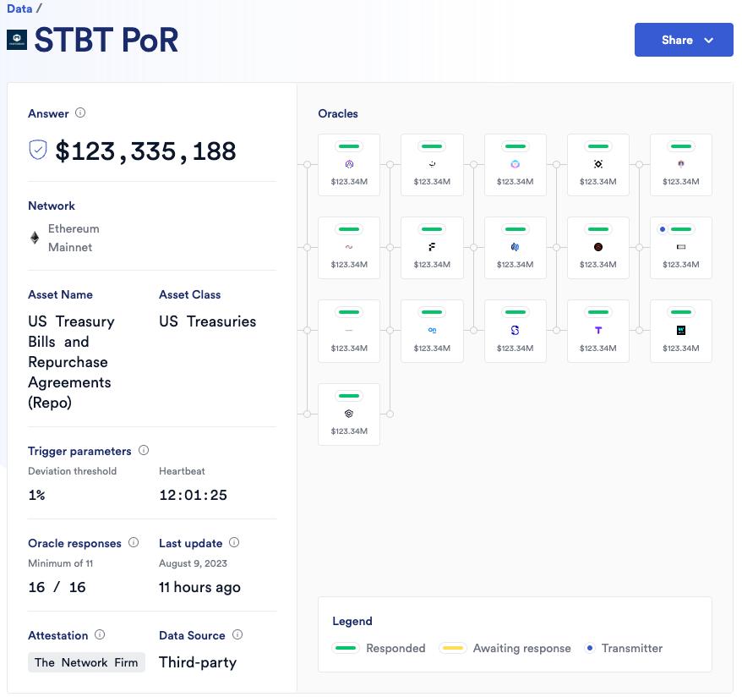The width and height of the screenshot is (742, 697).
Task: Click the yellow Awaiting response legend indicator
Action: (x=453, y=649)
